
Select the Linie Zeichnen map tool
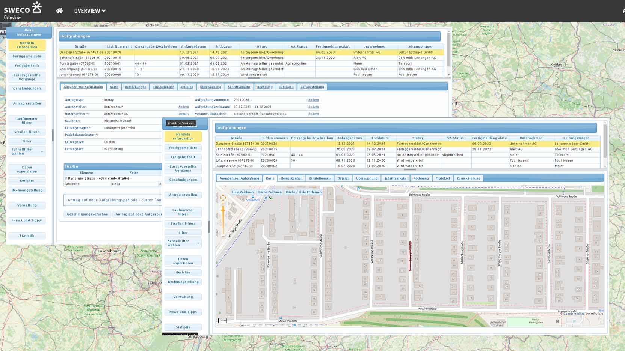point(242,192)
